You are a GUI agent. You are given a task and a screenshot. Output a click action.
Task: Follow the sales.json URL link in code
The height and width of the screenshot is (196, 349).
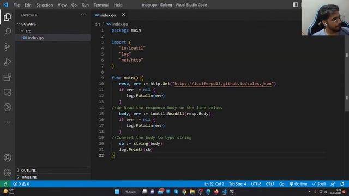coord(223,84)
